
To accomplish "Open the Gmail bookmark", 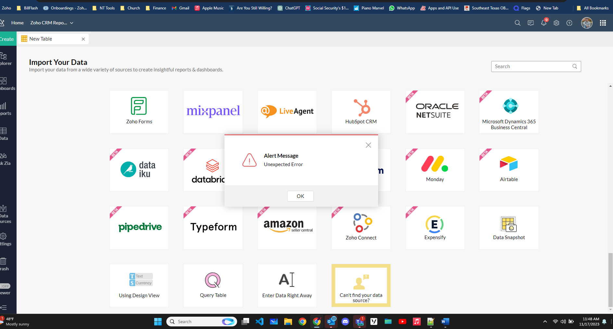I will click(180, 8).
